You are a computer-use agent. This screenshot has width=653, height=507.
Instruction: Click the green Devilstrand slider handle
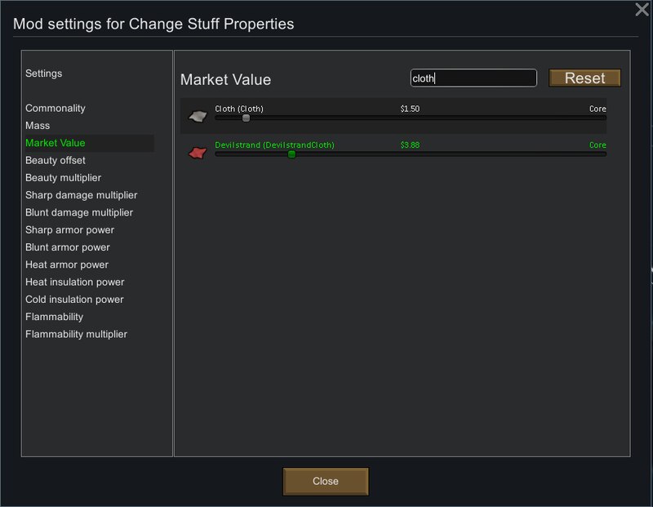[291, 154]
